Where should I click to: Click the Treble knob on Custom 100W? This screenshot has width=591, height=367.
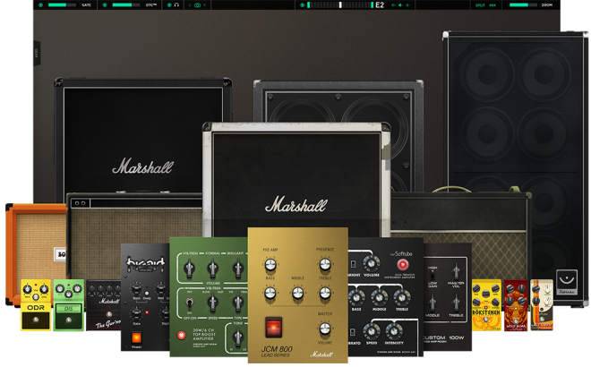[x=456, y=303]
